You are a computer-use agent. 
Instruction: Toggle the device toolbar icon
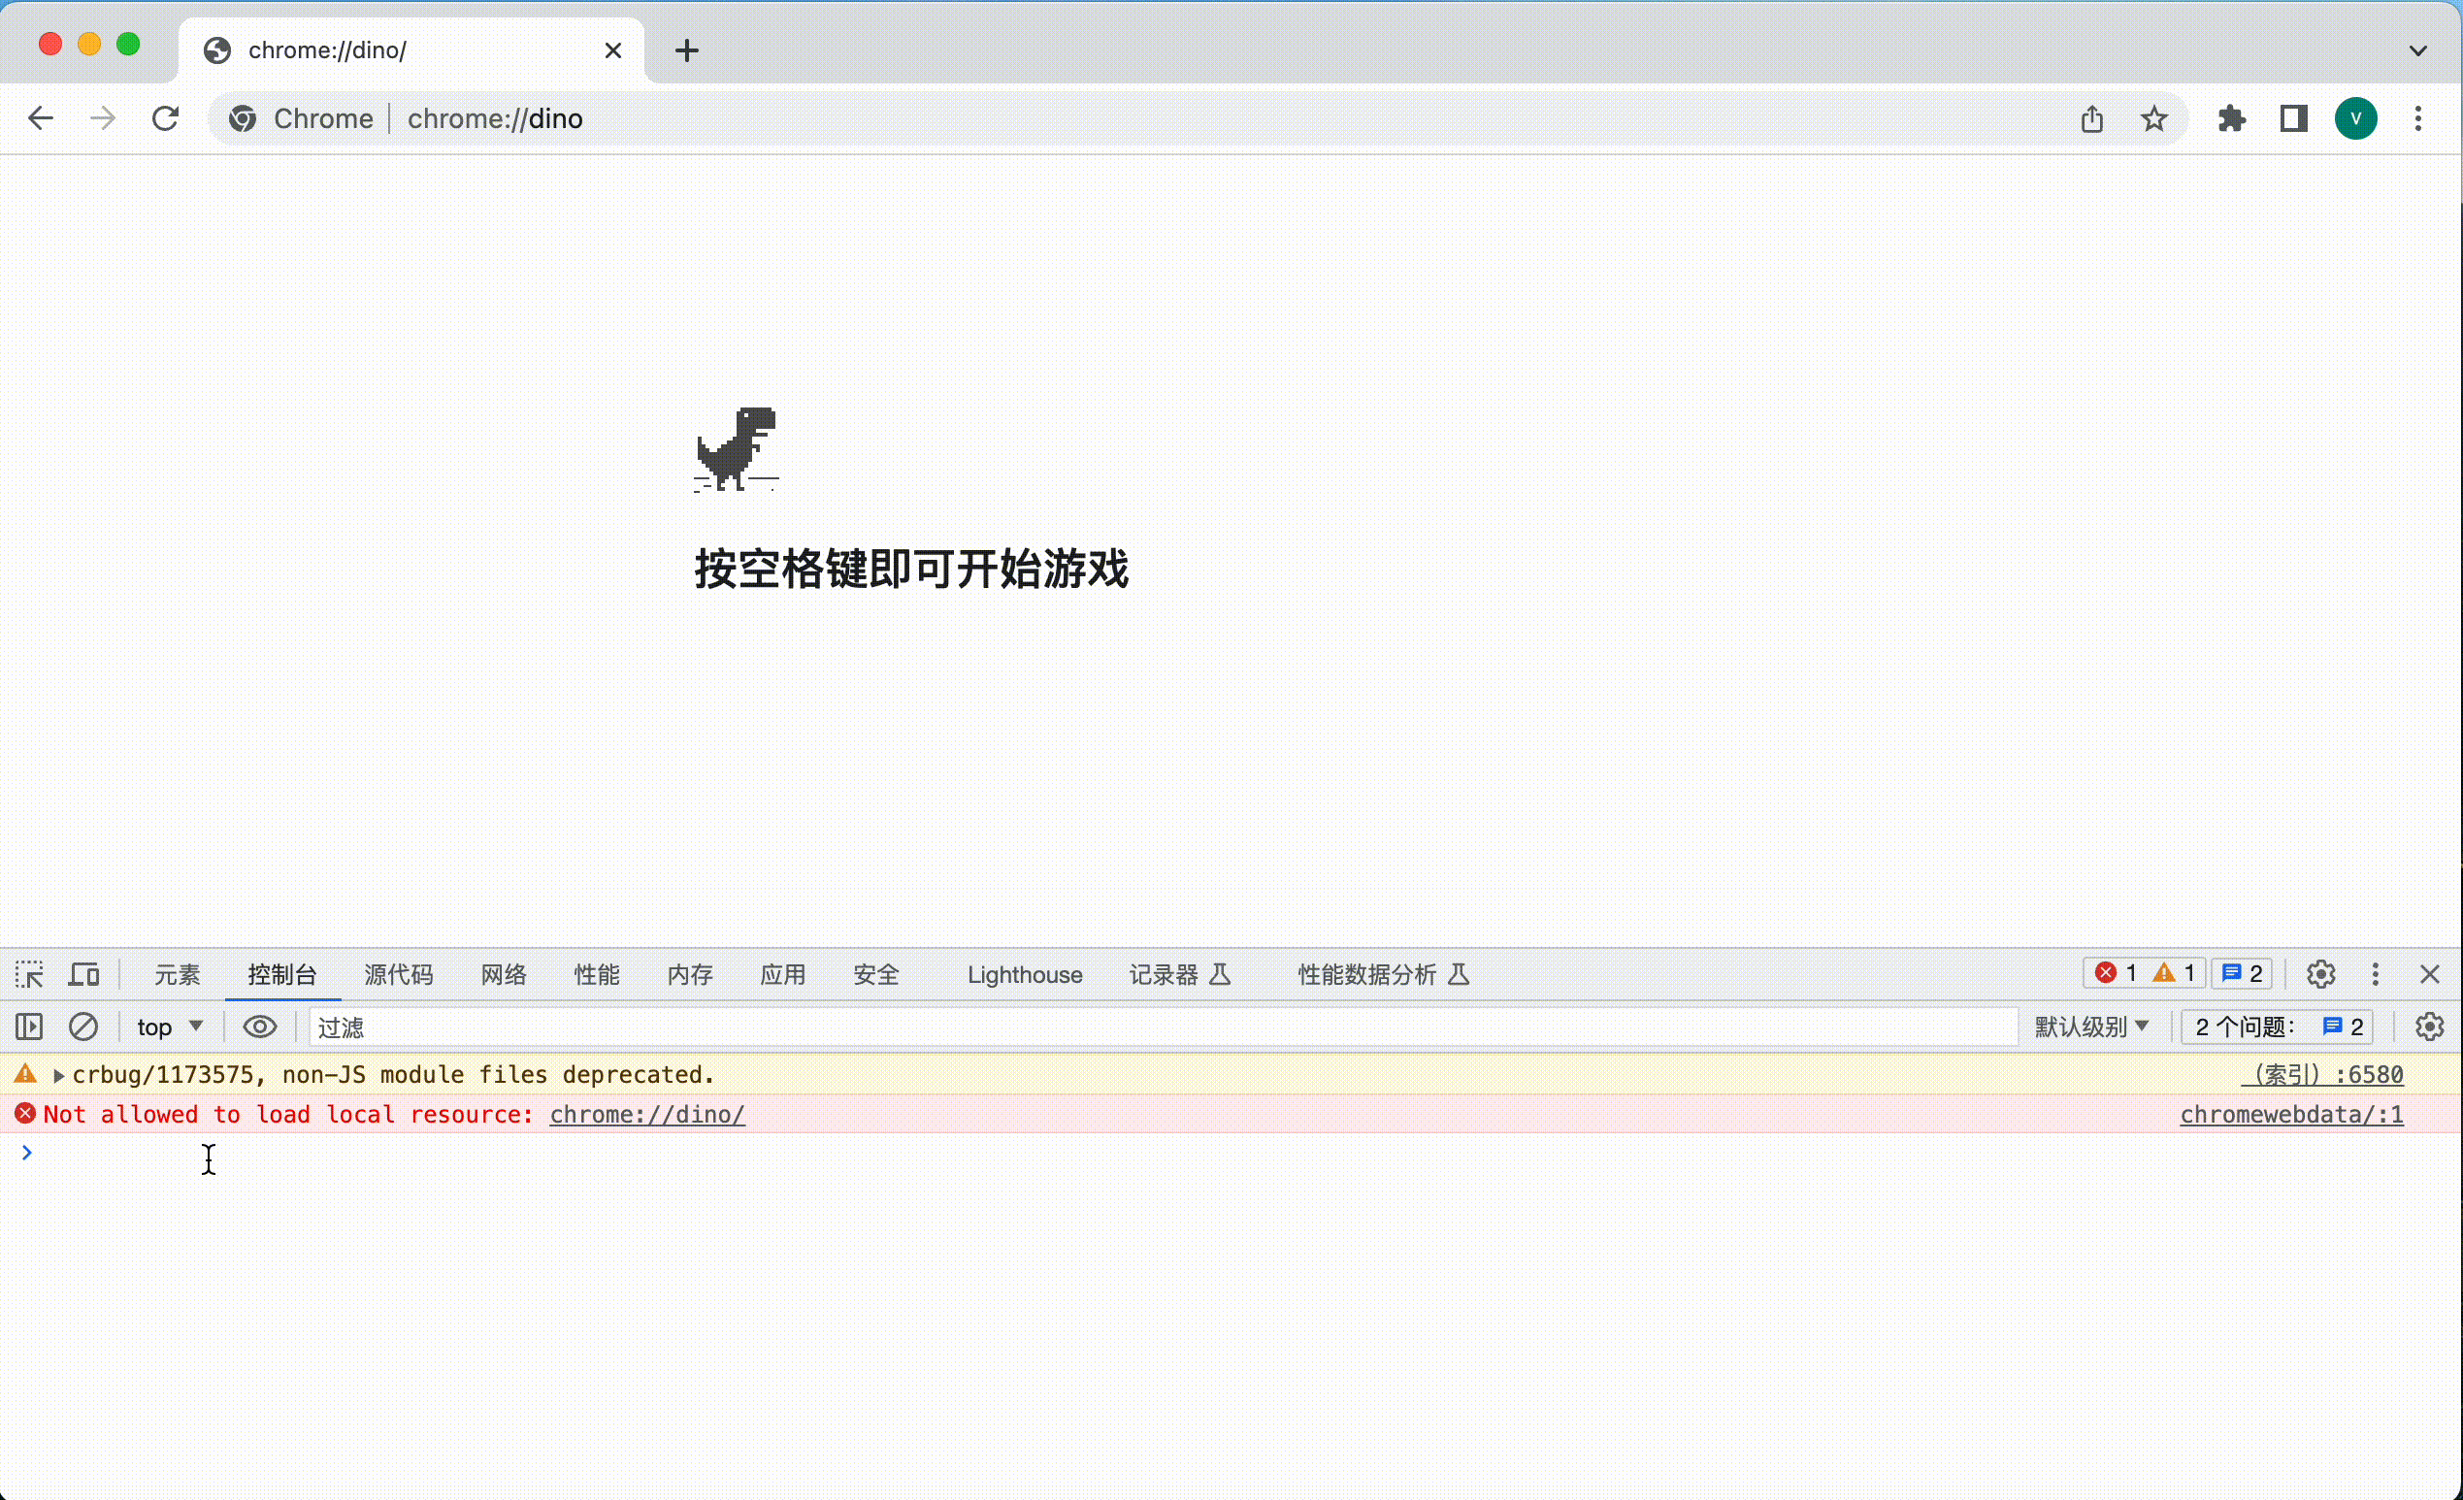click(x=84, y=974)
